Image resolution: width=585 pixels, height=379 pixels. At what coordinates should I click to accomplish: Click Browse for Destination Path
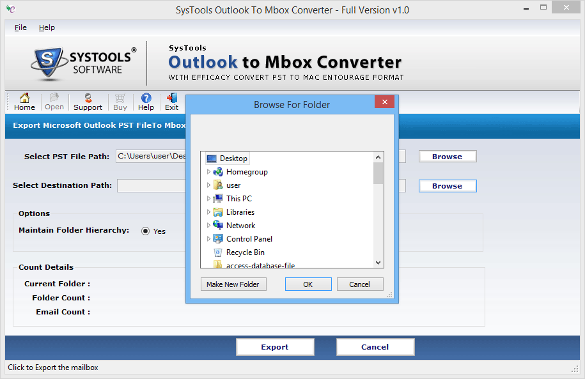point(448,186)
